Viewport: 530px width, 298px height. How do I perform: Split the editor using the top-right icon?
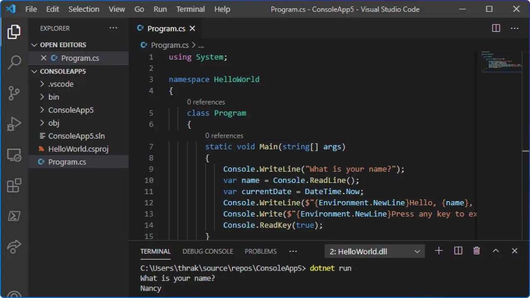496,28
